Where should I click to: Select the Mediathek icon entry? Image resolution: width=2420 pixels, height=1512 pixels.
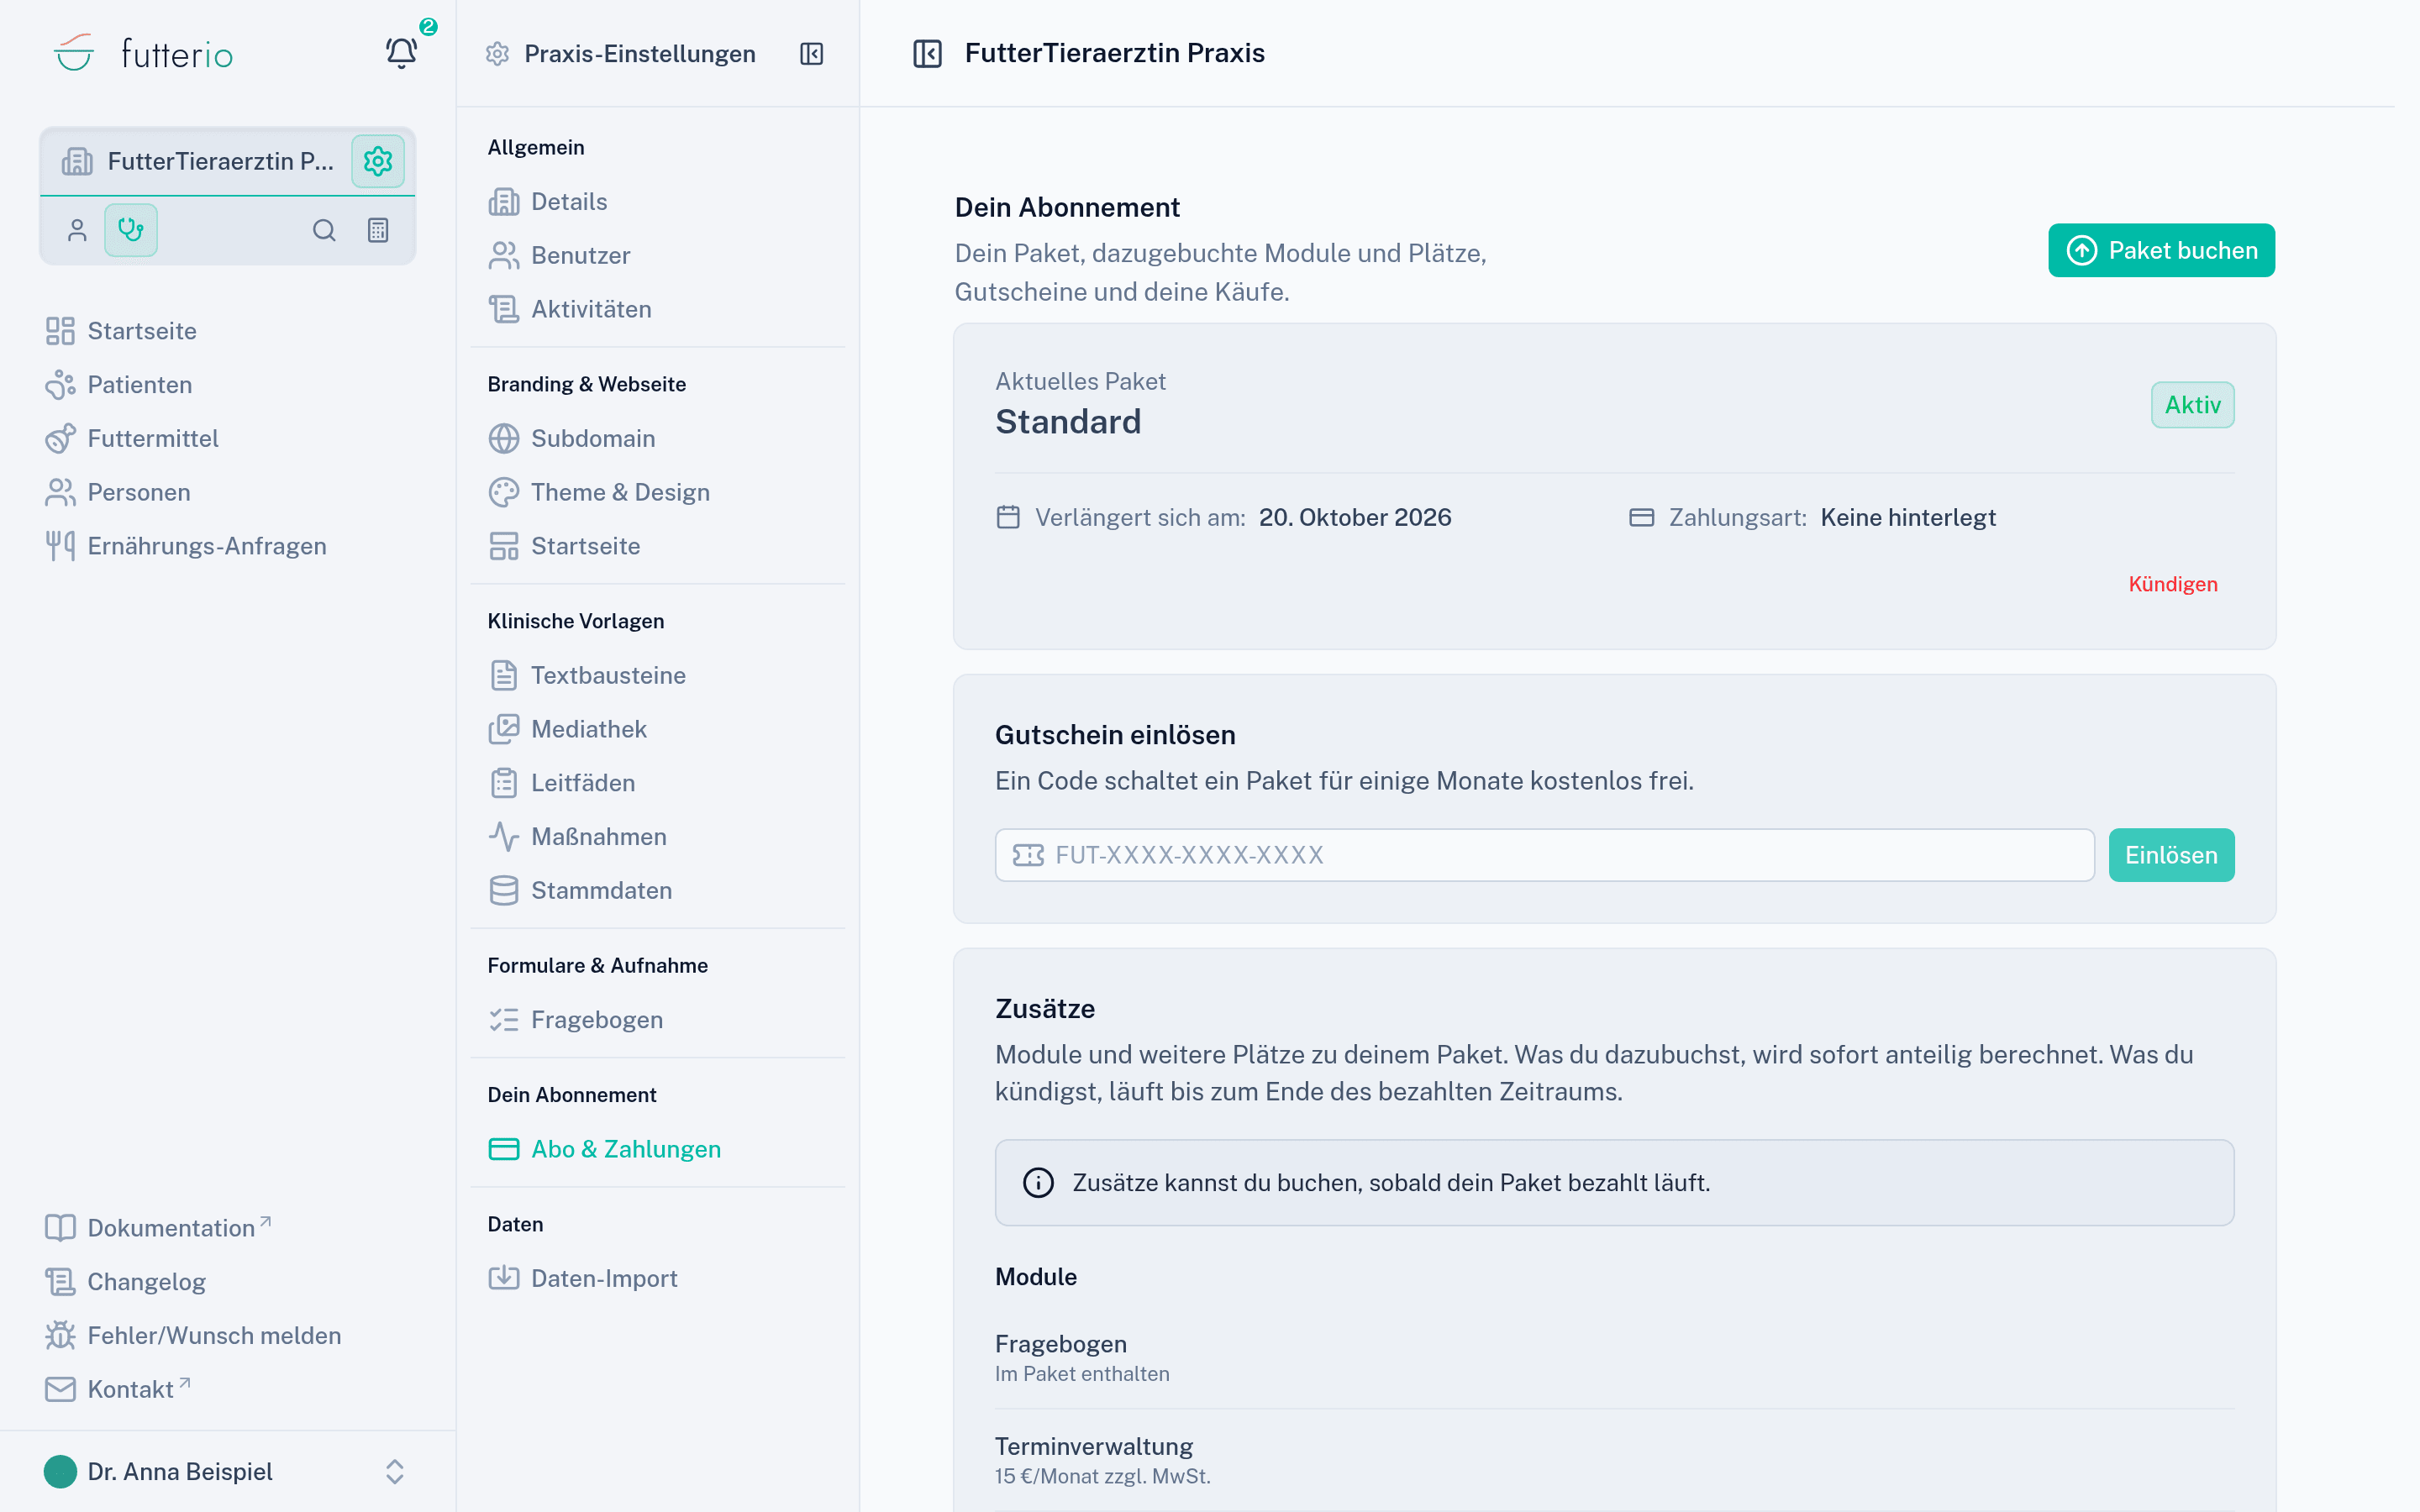(x=504, y=729)
